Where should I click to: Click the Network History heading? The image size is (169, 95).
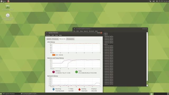coord(53,76)
